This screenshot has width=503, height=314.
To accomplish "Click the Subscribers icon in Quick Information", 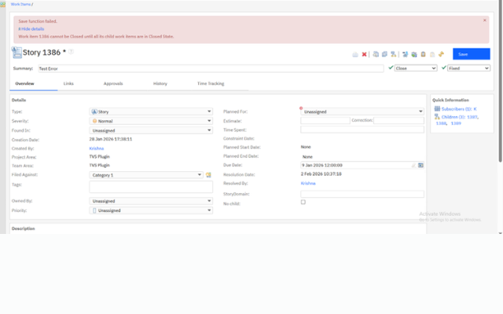I will [437, 109].
